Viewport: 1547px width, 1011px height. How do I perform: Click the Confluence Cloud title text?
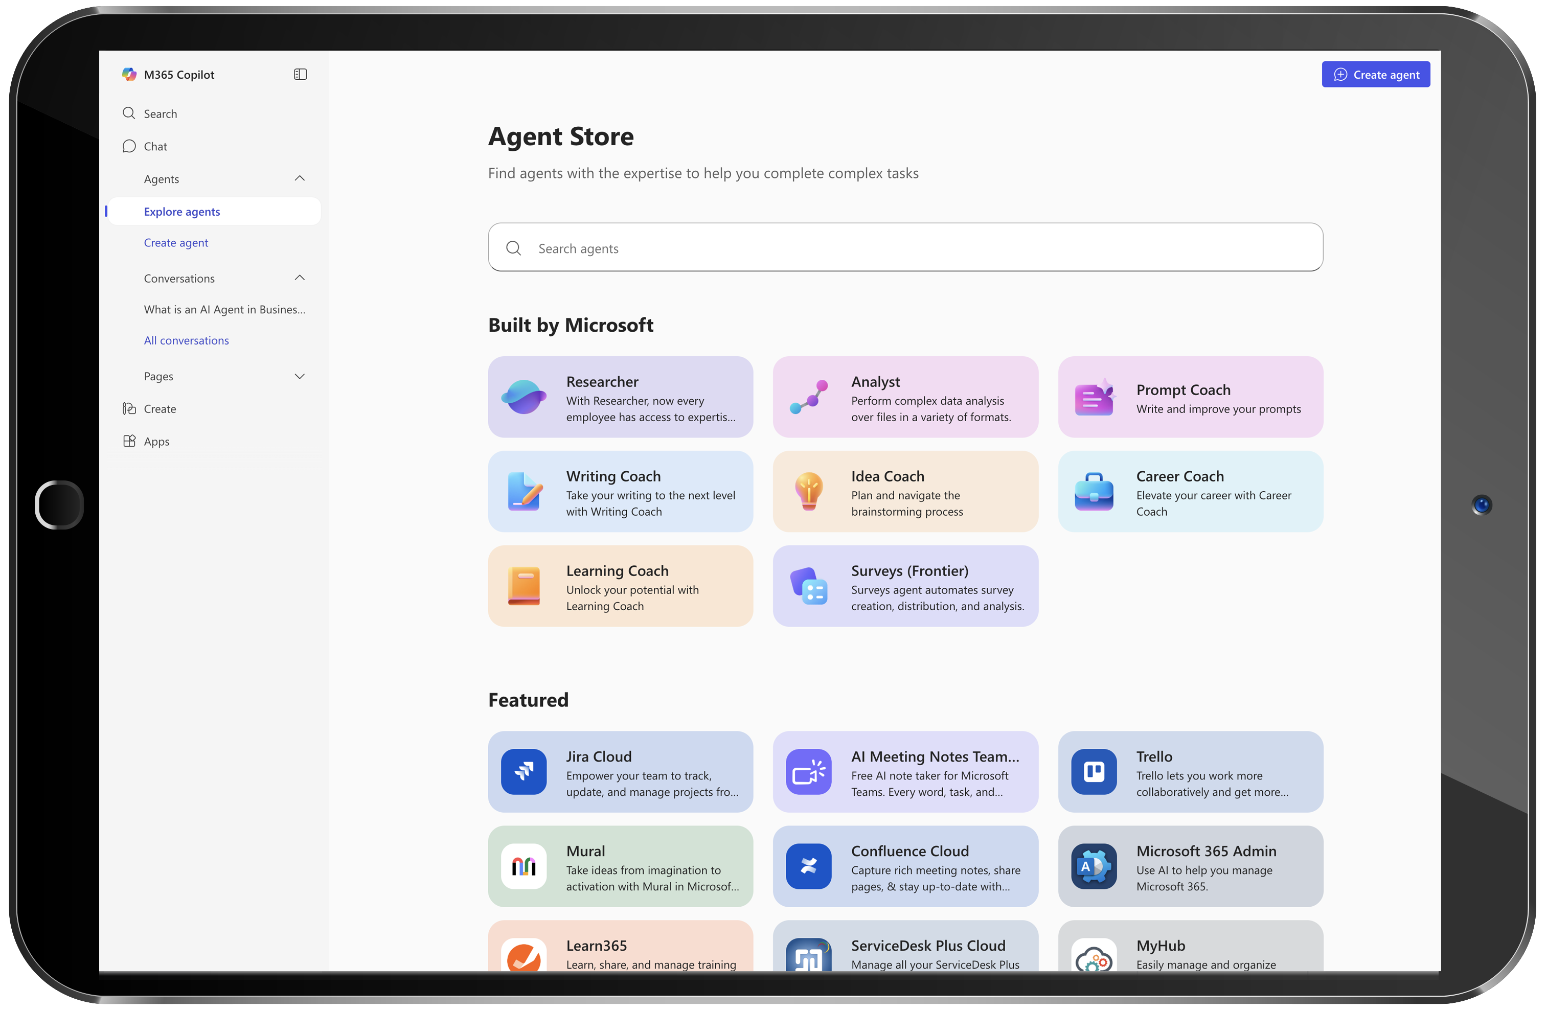(x=909, y=851)
